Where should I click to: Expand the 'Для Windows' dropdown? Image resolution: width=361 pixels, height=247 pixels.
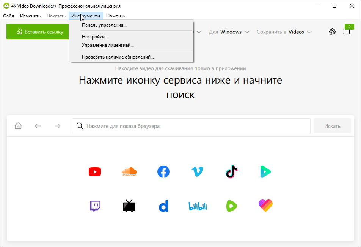tap(229, 32)
